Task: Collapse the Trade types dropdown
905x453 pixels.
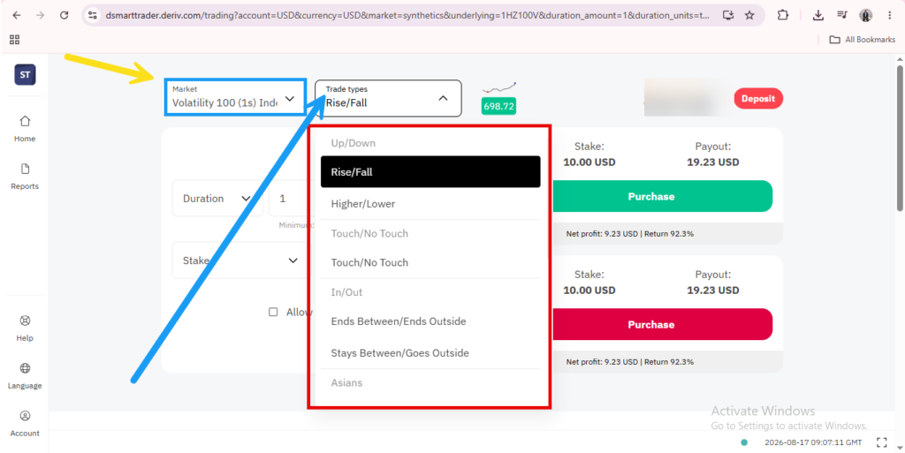Action: (x=389, y=98)
